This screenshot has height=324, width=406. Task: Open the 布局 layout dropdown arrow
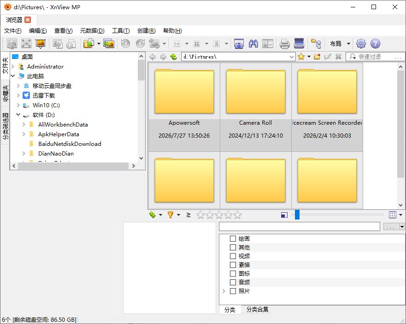[x=348, y=43]
